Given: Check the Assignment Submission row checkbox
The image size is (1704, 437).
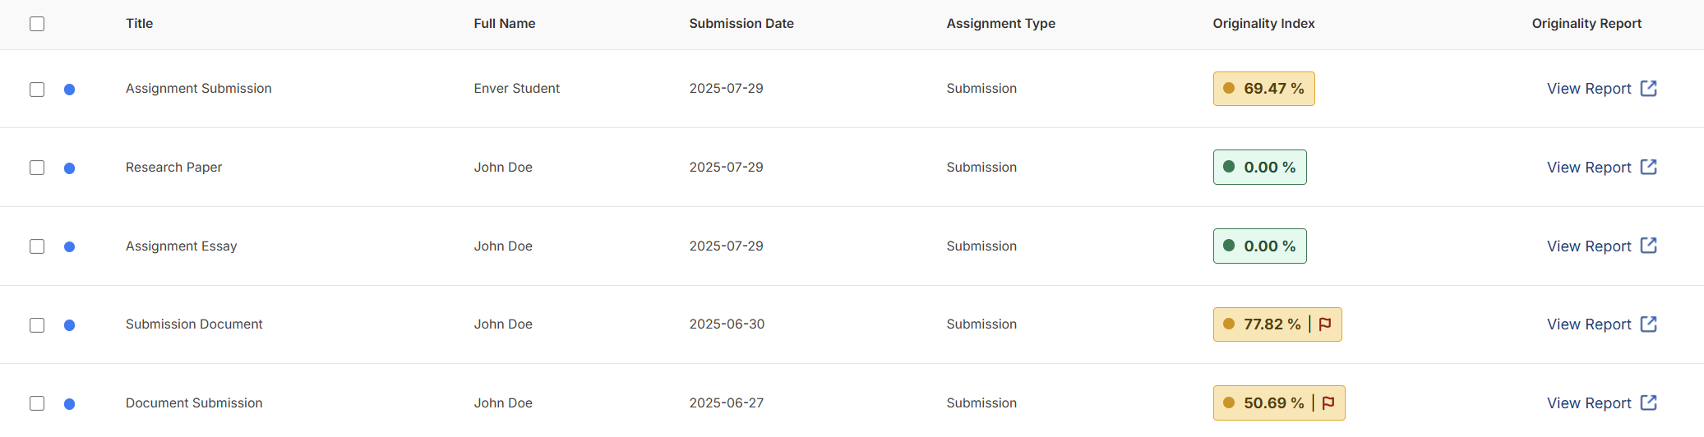Looking at the screenshot, I should (37, 90).
